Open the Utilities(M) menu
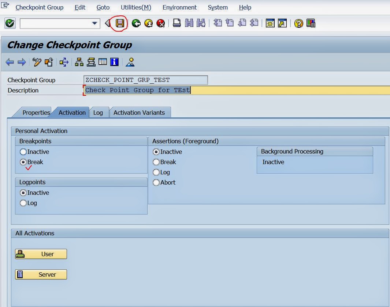 (136, 7)
